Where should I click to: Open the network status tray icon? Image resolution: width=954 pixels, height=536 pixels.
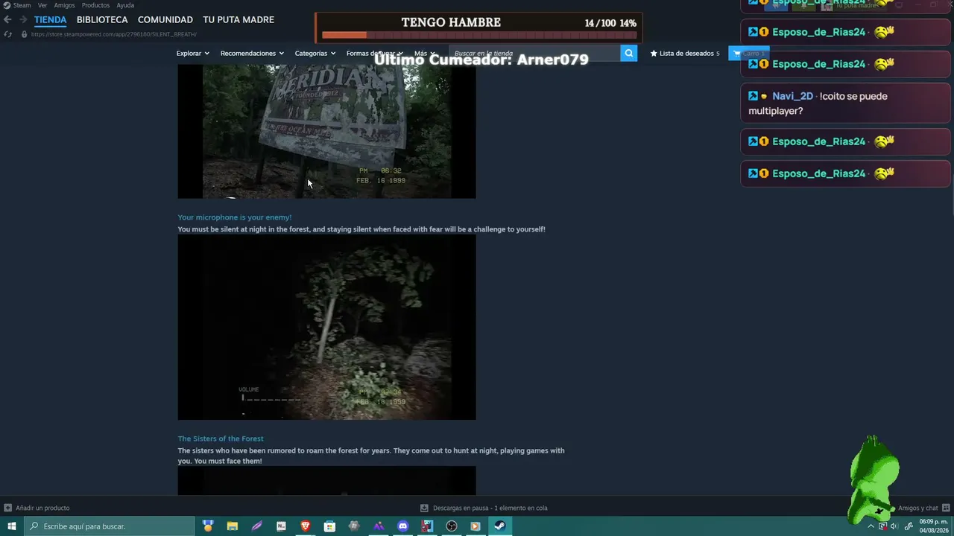pos(883,526)
